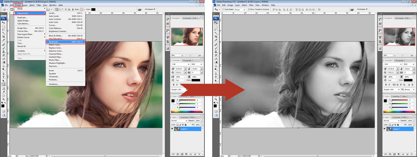417x157 pixels.
Task: Switch to Channels tab in grayscale window
Action: pos(397,117)
